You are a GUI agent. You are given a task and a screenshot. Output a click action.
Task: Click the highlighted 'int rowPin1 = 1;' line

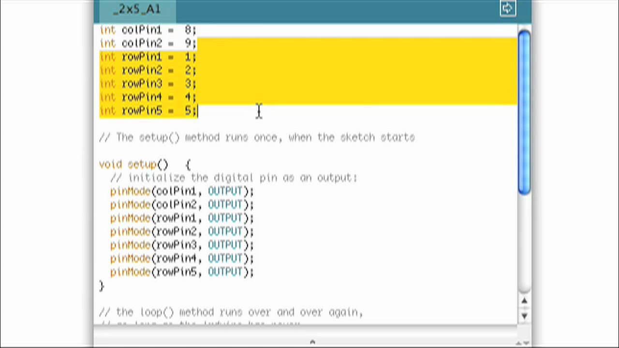147,57
